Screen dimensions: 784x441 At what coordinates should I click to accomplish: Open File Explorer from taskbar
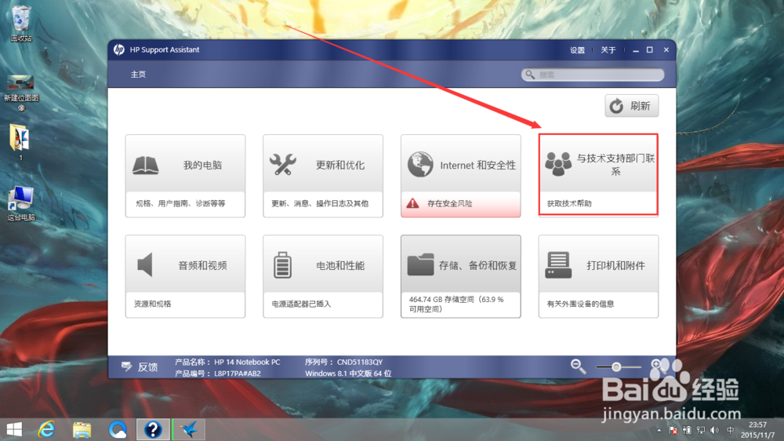pos(82,430)
